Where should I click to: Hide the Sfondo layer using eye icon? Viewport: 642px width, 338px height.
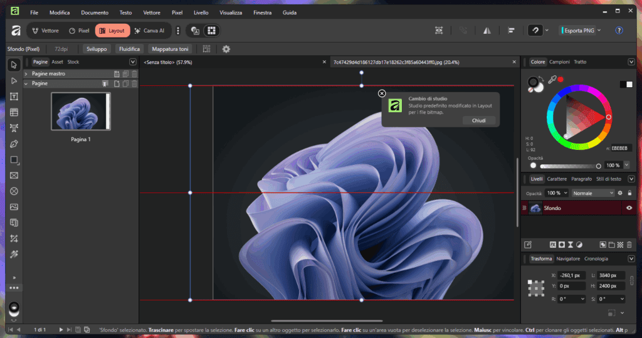629,208
